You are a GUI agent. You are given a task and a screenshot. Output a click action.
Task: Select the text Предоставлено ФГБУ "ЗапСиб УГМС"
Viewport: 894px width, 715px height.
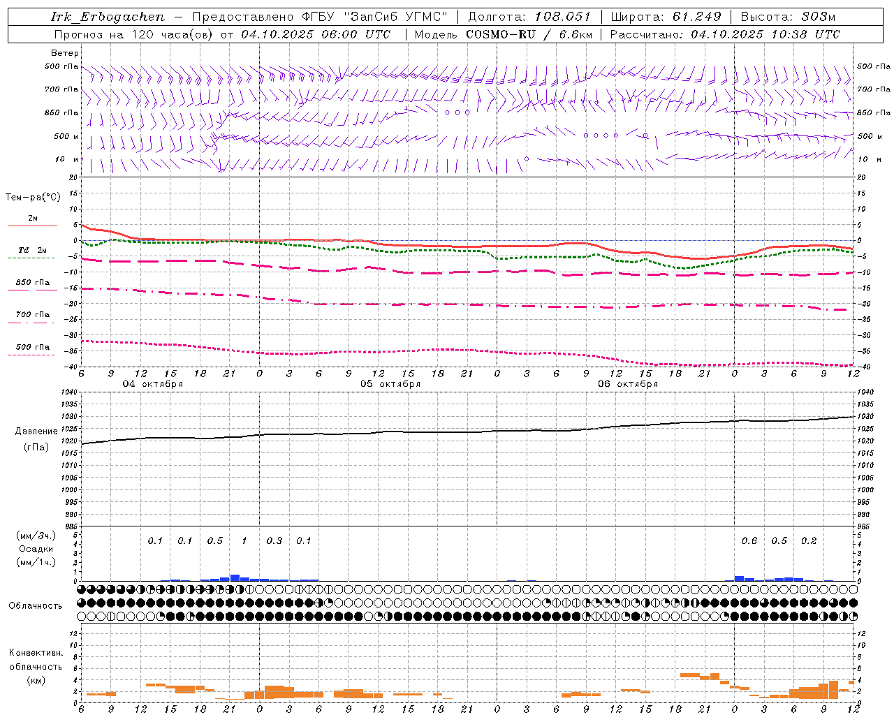[x=320, y=17]
